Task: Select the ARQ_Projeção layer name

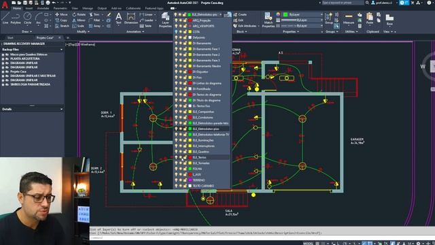Action: [x=202, y=20]
